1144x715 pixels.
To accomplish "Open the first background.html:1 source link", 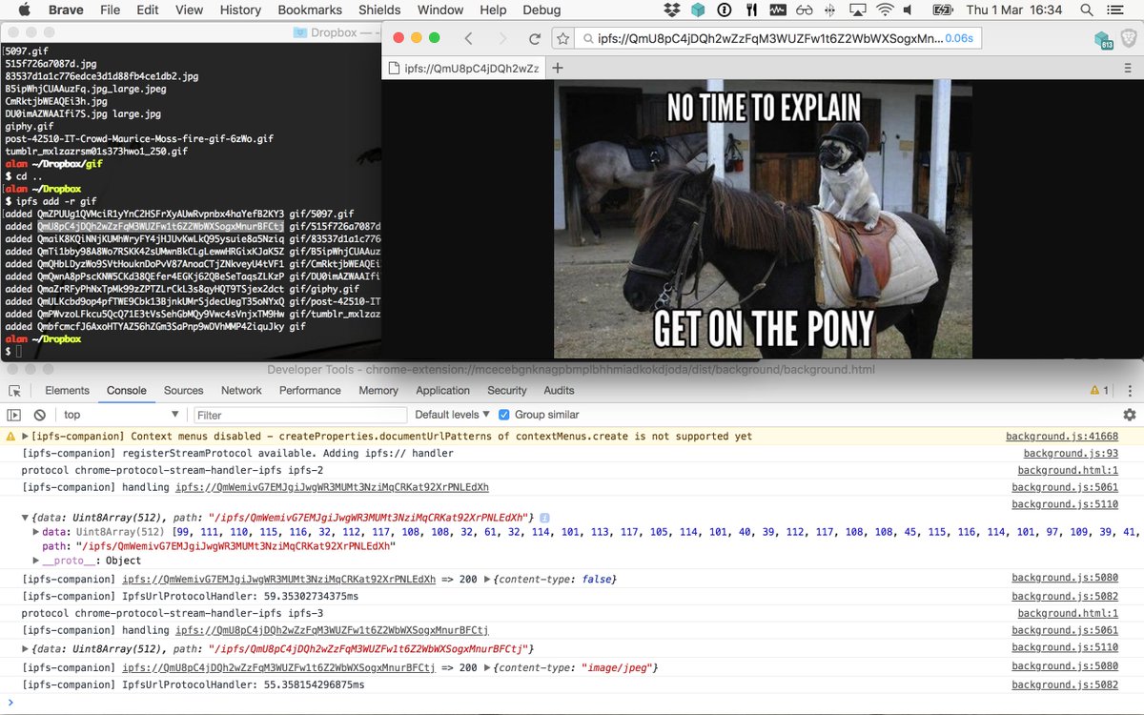I will tap(1068, 471).
